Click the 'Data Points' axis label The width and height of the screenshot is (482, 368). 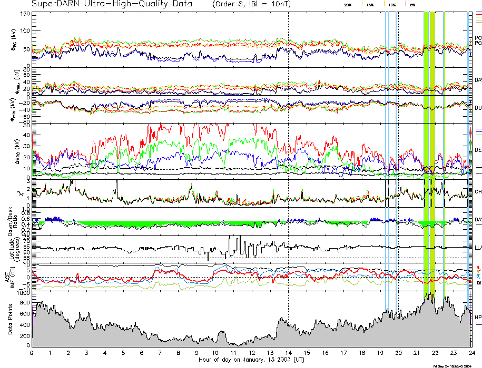[10, 319]
